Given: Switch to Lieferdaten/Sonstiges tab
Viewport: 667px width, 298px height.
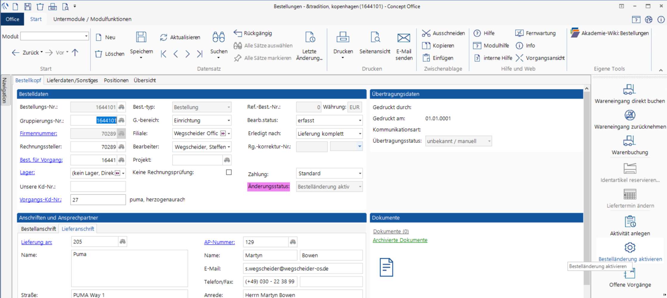Looking at the screenshot, I should 72,80.
